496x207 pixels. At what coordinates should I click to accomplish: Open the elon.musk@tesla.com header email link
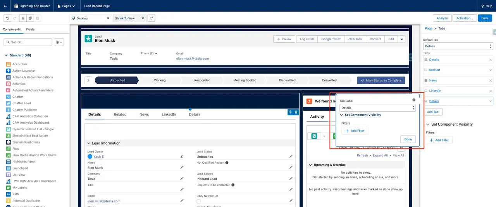193,59
